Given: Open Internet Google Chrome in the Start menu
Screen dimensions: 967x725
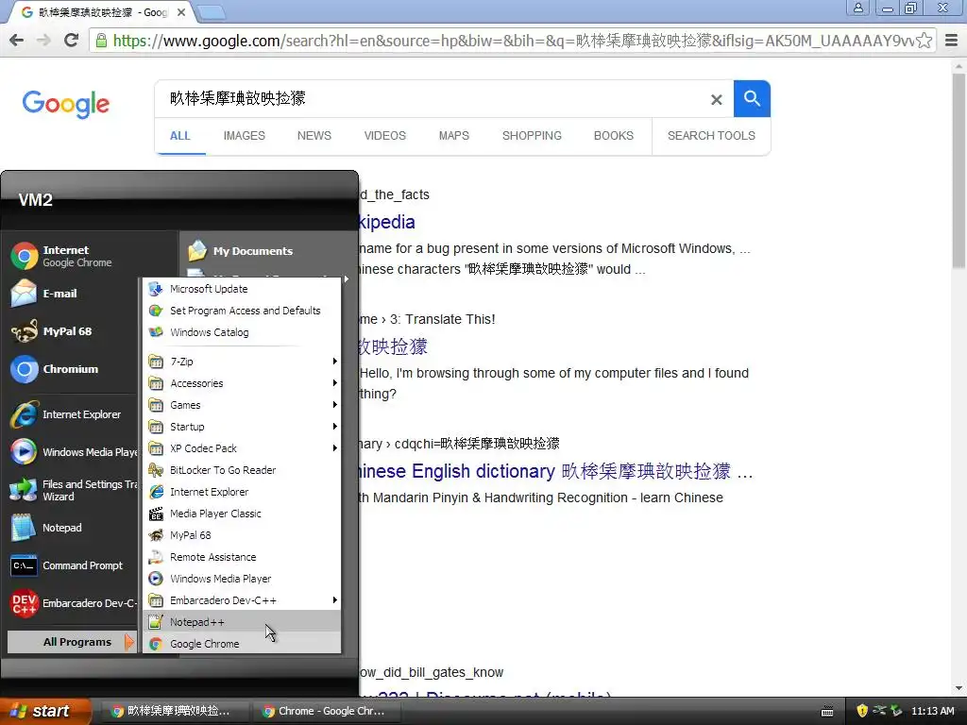Looking at the screenshot, I should click(76, 257).
